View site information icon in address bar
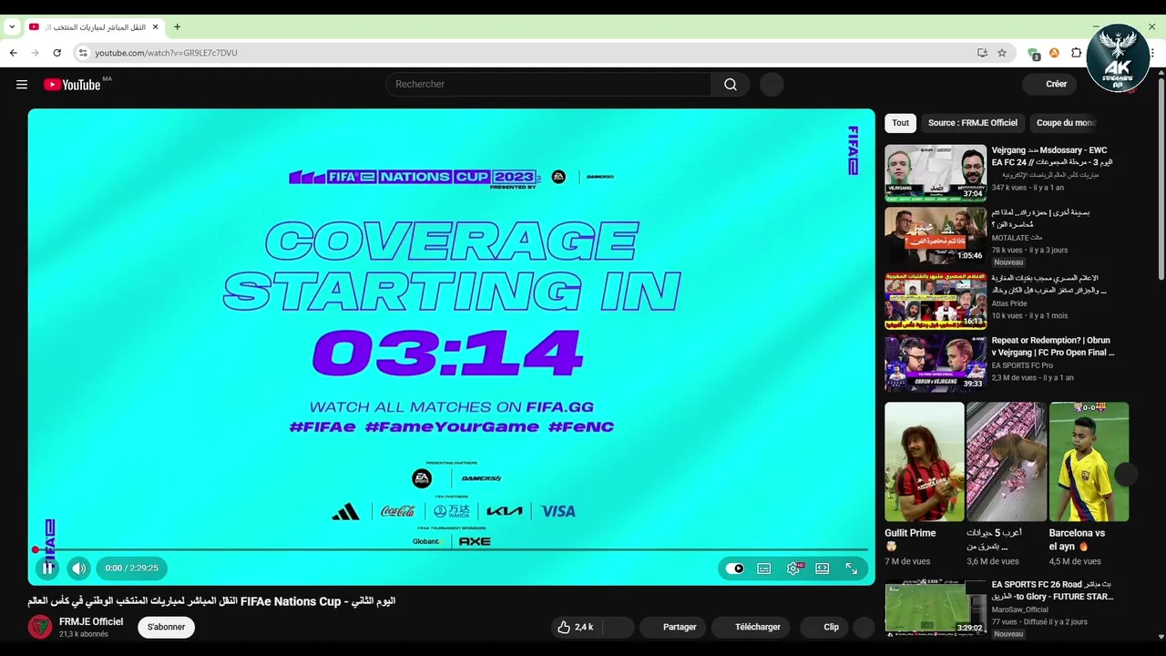Image resolution: width=1166 pixels, height=656 pixels. pos(82,53)
